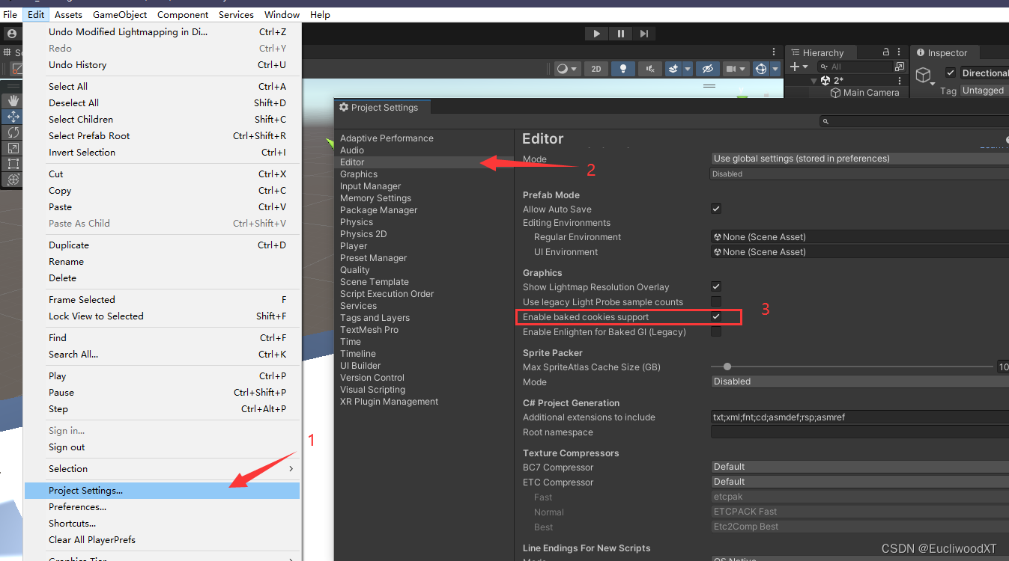Toggle Enable baked cookies support checkbox
Image resolution: width=1009 pixels, height=561 pixels.
[x=716, y=316]
